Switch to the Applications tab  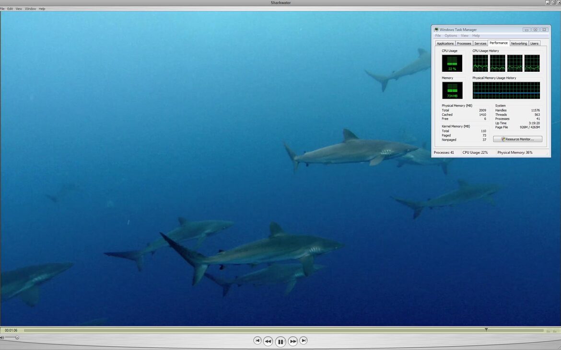[x=445, y=44]
